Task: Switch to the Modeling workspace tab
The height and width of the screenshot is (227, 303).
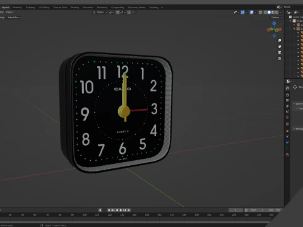Action: pyautogui.click(x=17, y=8)
